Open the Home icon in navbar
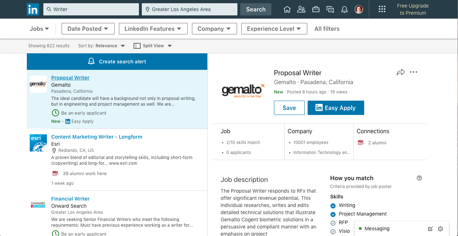458x236 pixels. click(x=287, y=9)
